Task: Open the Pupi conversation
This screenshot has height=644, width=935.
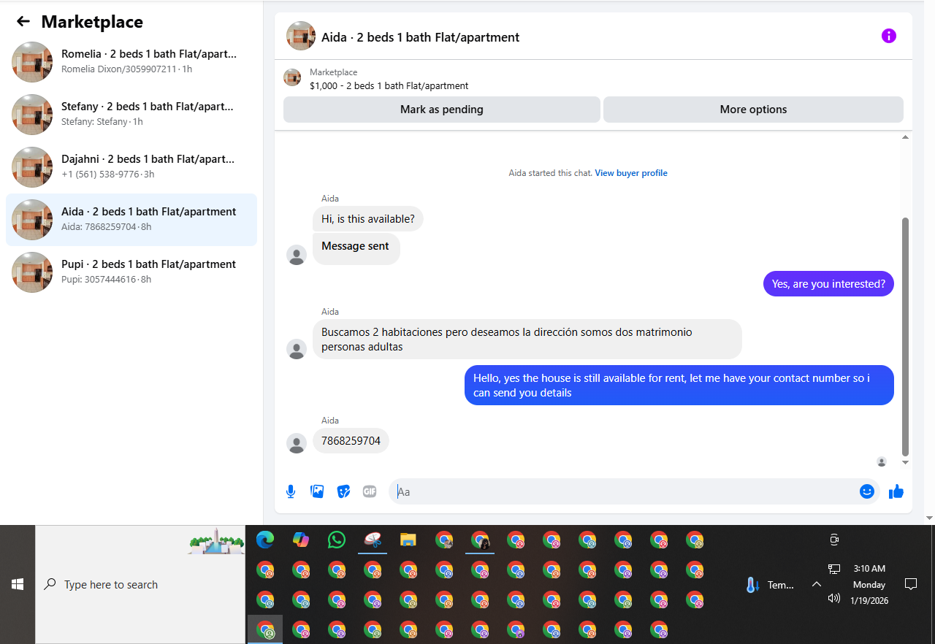Action: point(131,272)
